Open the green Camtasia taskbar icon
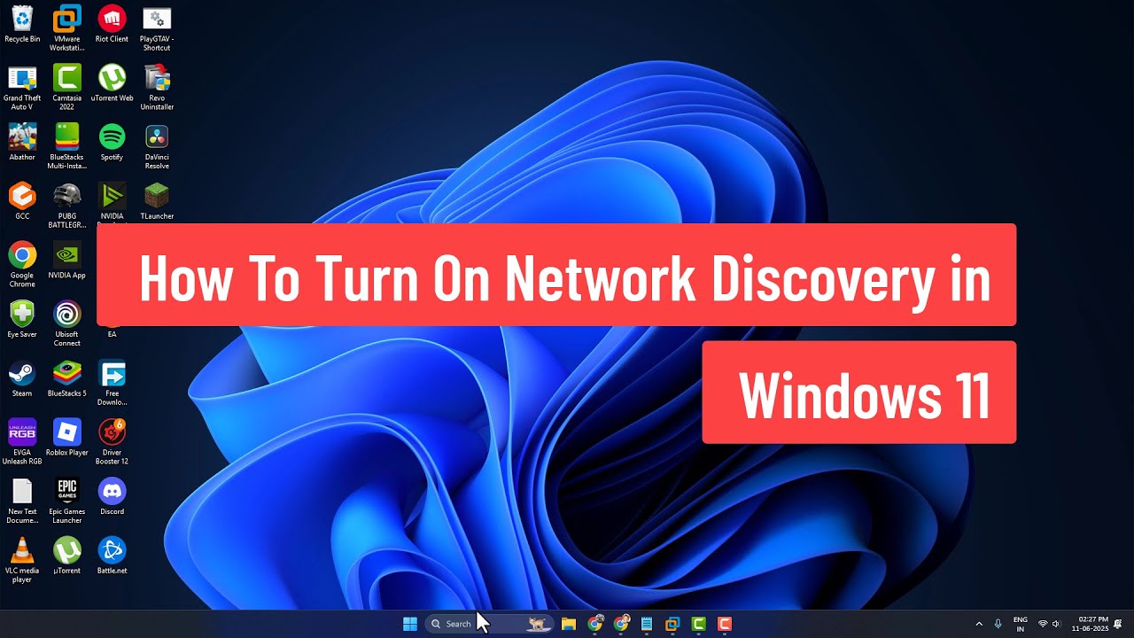 698,624
